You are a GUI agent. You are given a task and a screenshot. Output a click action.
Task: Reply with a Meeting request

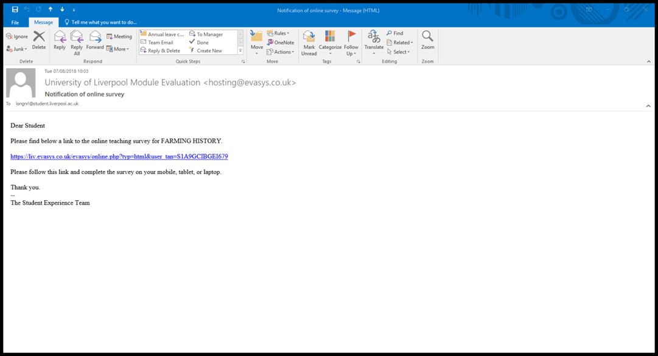[x=119, y=37]
